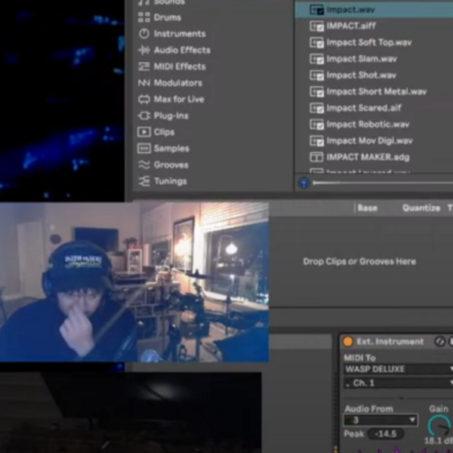
Task: Adjust the Gain knob
Action: 439,425
